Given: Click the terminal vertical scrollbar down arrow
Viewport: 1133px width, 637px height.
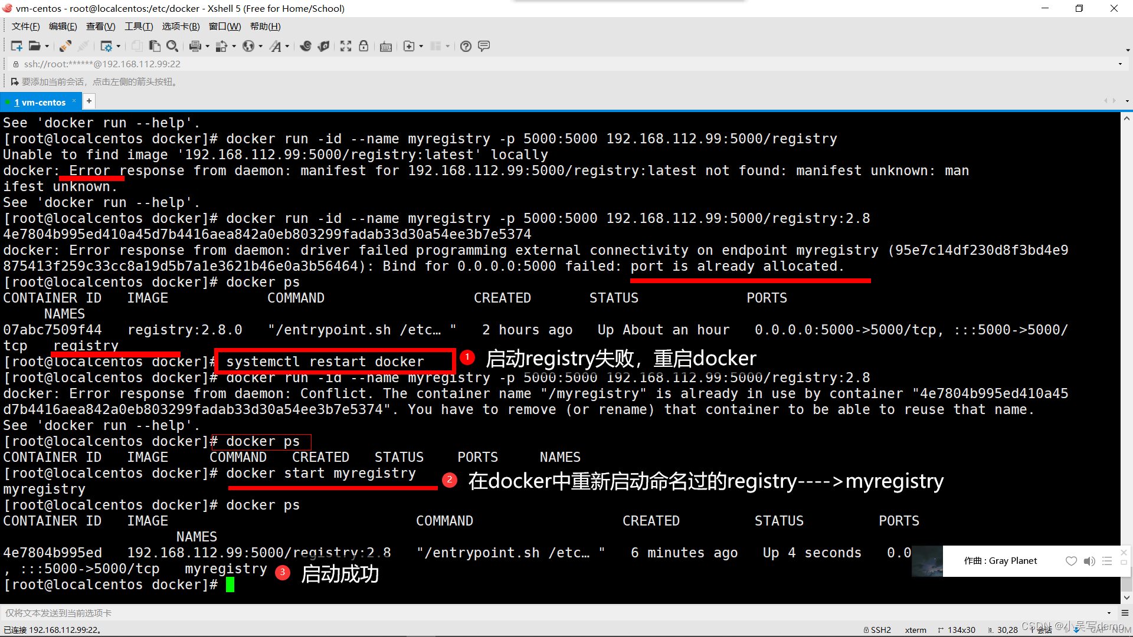Looking at the screenshot, I should tap(1127, 597).
